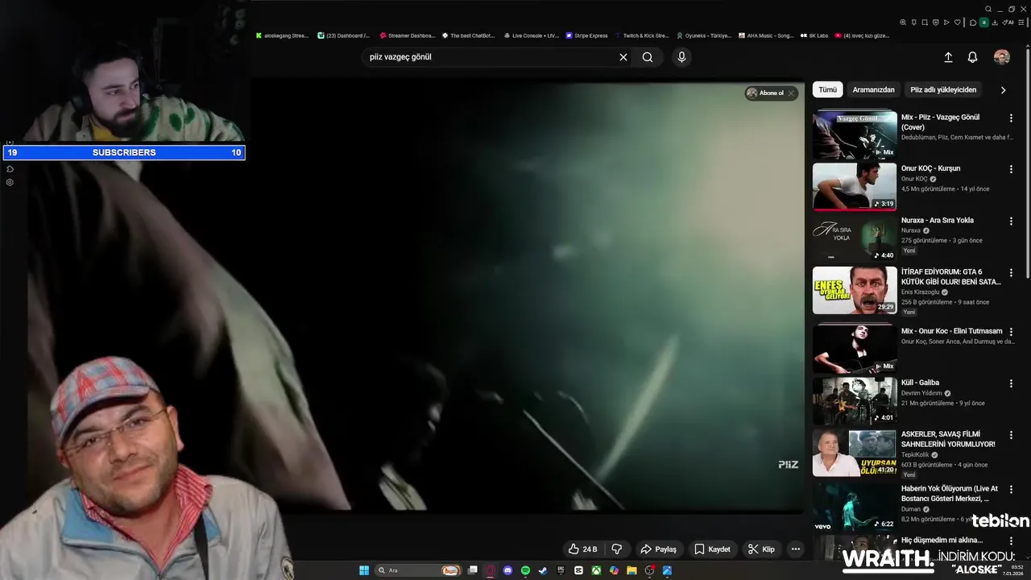This screenshot has width=1031, height=580.
Task: Open Mix - Piiz Vazgeç Gönül thumbnail
Action: (x=855, y=135)
